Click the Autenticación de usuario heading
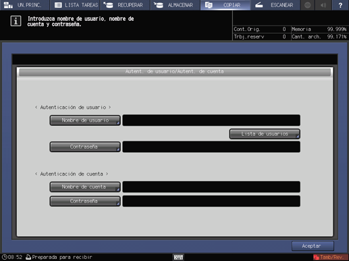349x261 pixels. pos(73,108)
